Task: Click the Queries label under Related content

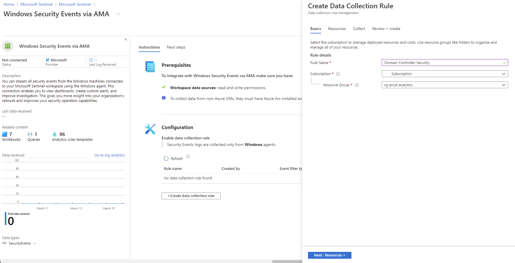Action: [x=34, y=140]
